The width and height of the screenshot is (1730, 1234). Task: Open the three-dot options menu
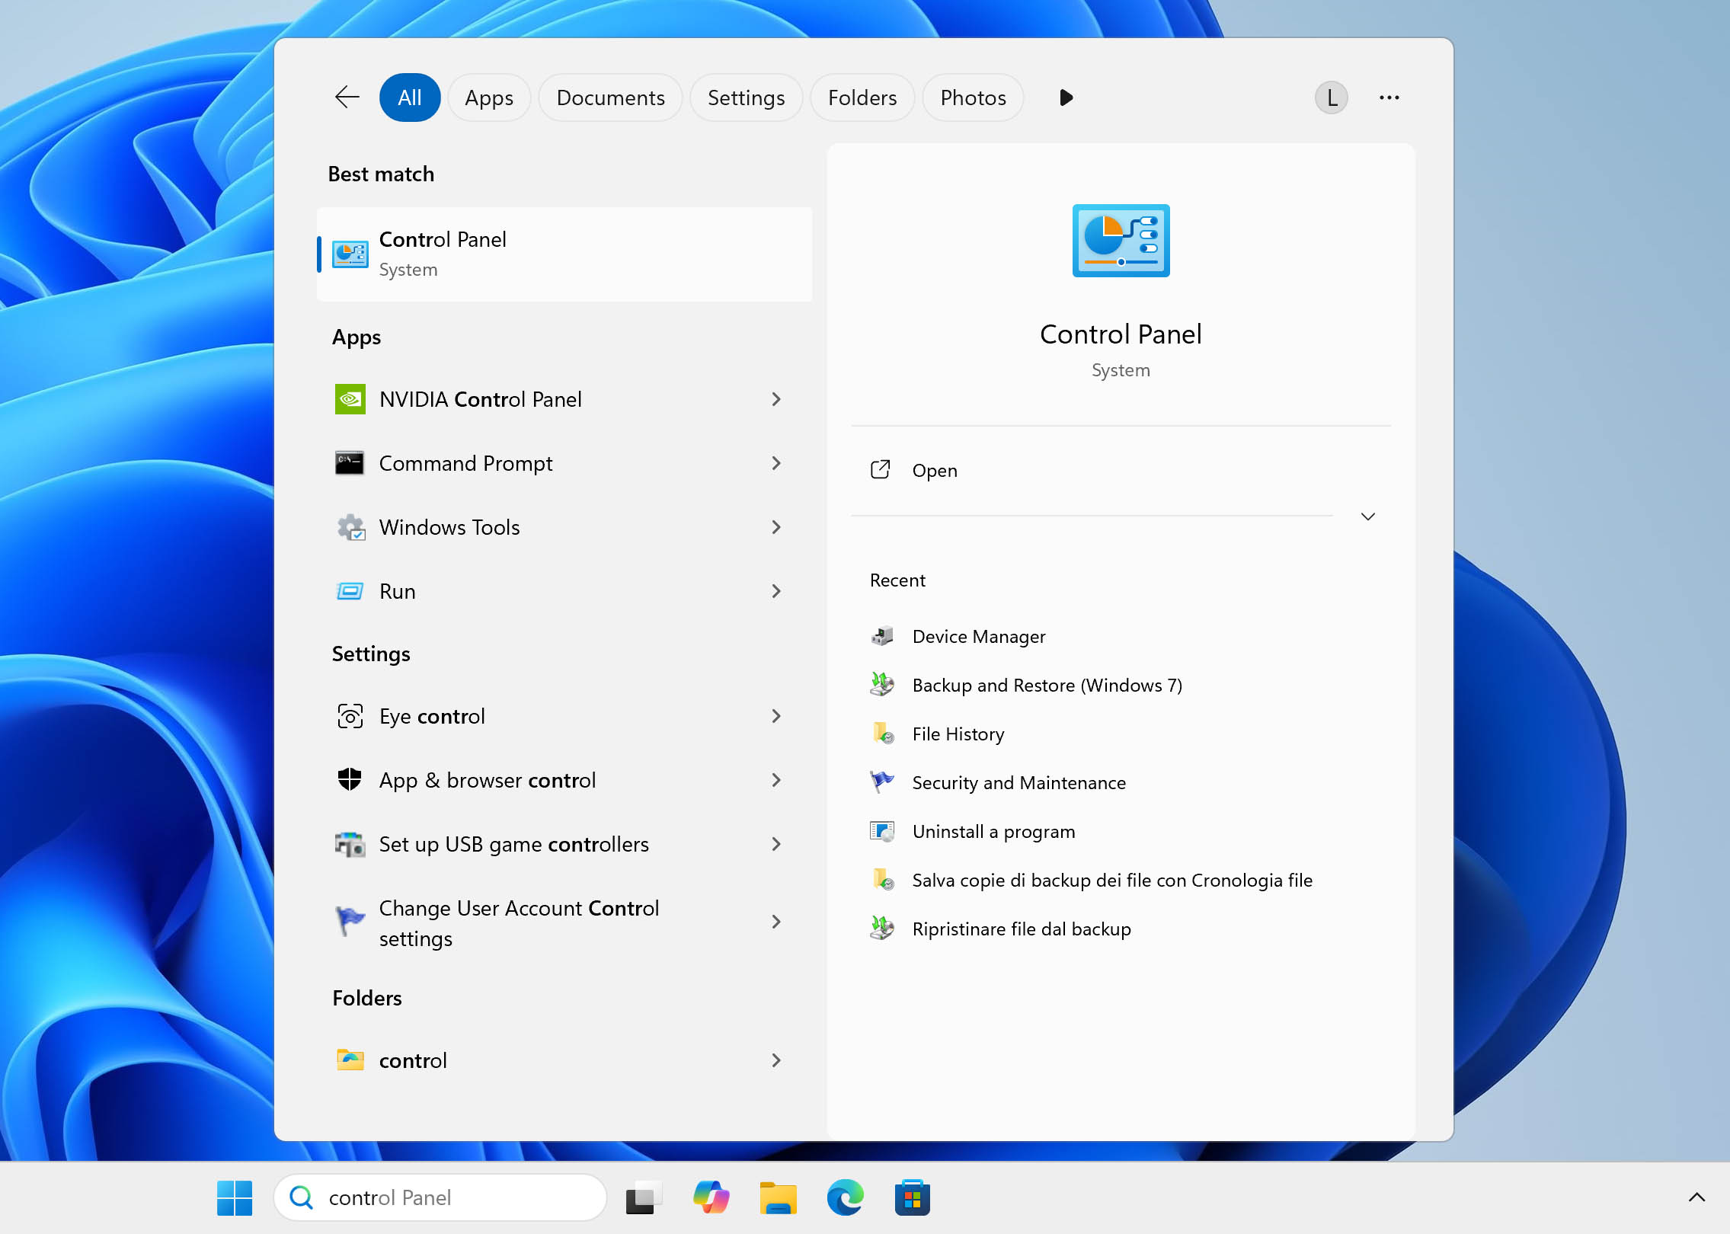[x=1389, y=98]
